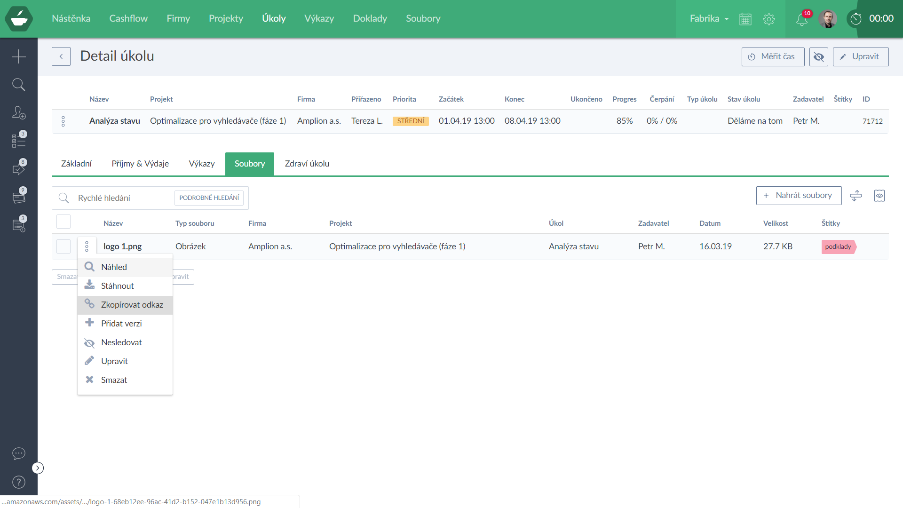
Task: Tick the select-all files checkbox
Action: (63, 222)
